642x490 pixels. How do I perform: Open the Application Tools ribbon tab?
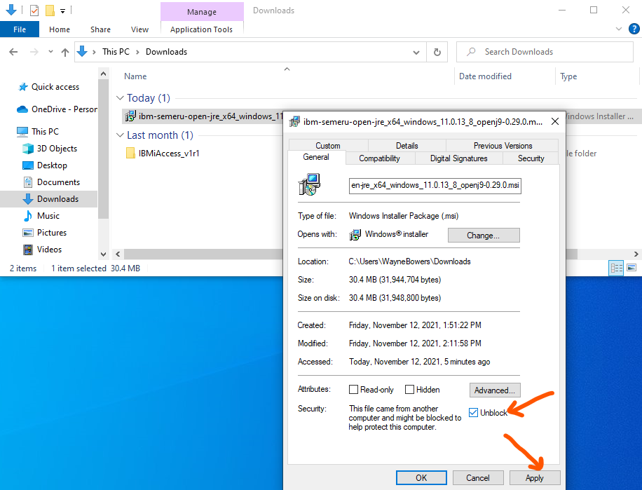tap(201, 29)
